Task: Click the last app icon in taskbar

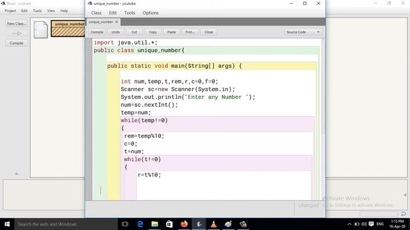Action: (x=243, y=224)
